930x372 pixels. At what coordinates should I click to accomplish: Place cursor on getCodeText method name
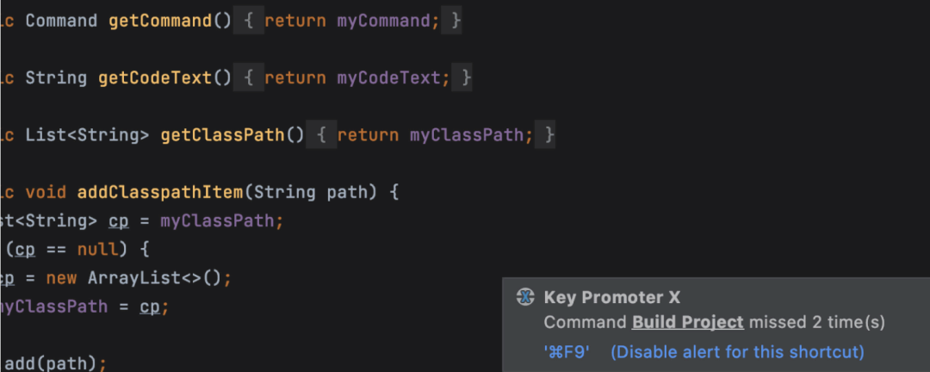pyautogui.click(x=155, y=77)
